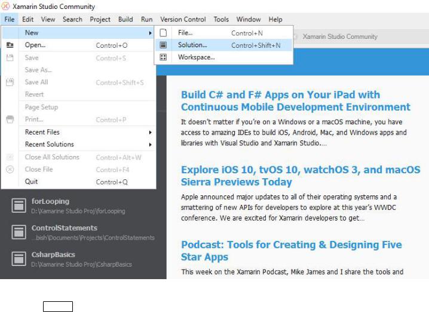429x312 pixels.
Task: Click the Control+Shift+N shortcut text
Action: (256, 45)
